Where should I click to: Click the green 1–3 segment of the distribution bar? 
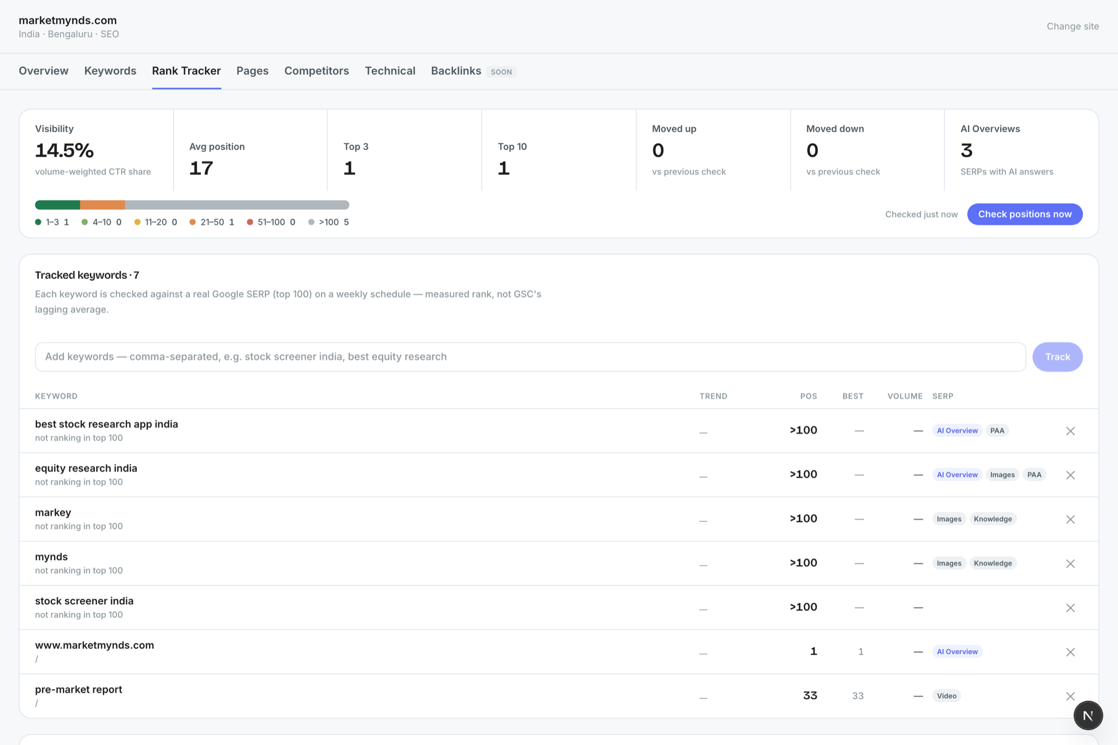pos(57,205)
